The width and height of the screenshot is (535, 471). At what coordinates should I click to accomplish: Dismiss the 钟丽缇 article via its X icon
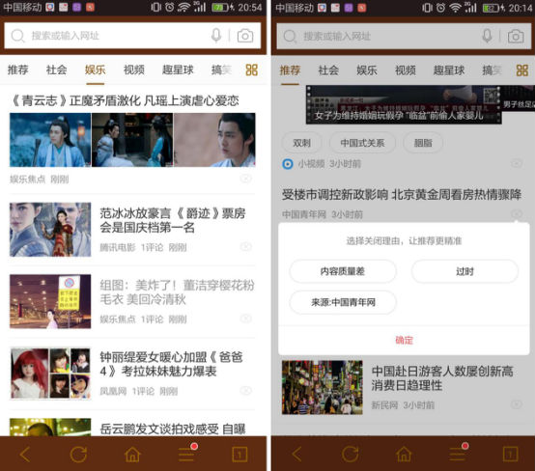point(246,391)
